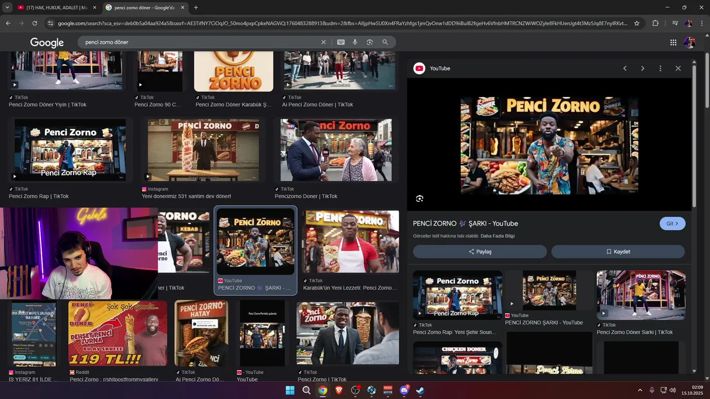Clear the search box with the X icon
The image size is (710, 399).
pos(323,42)
